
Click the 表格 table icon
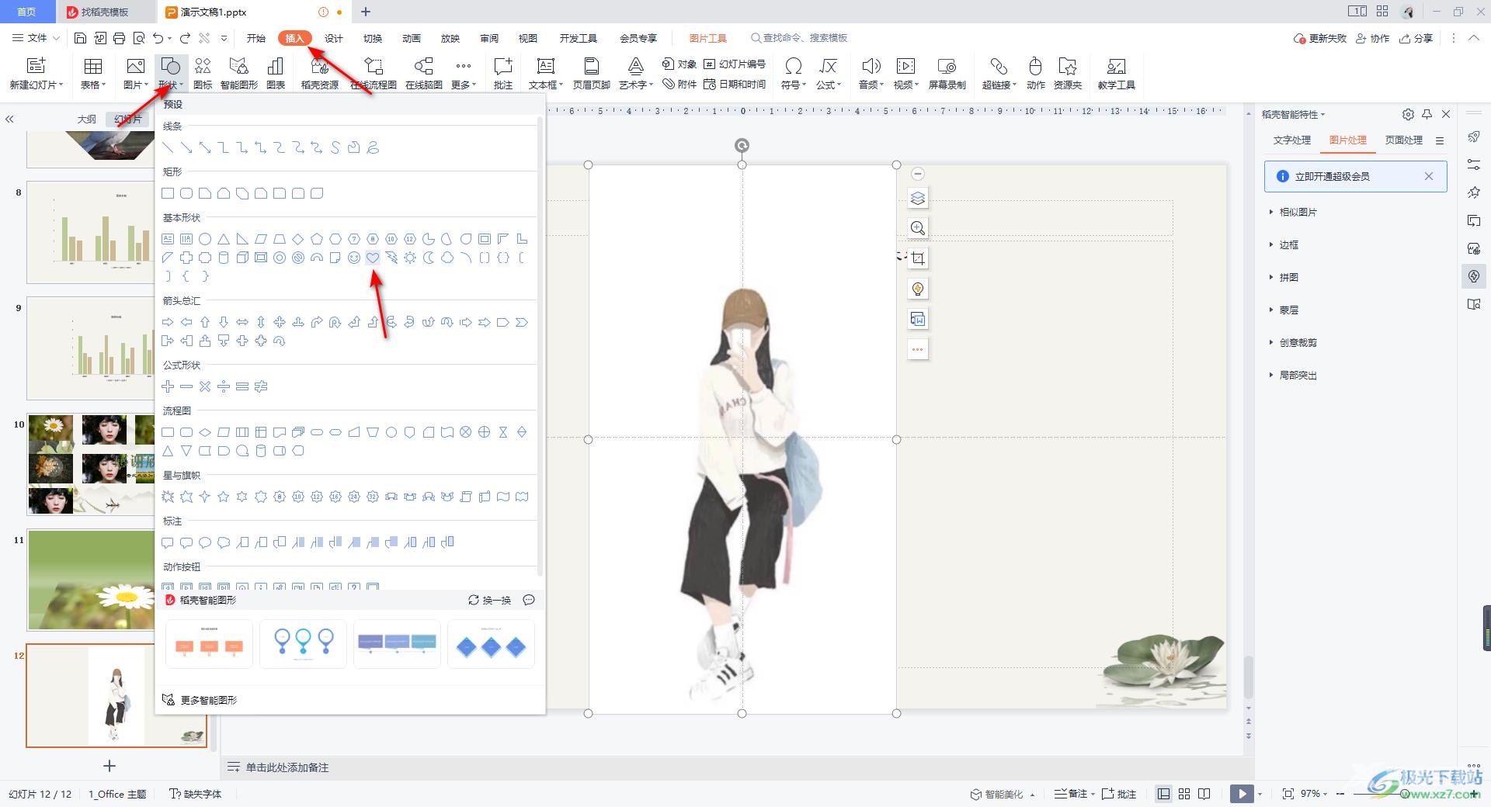coord(93,74)
